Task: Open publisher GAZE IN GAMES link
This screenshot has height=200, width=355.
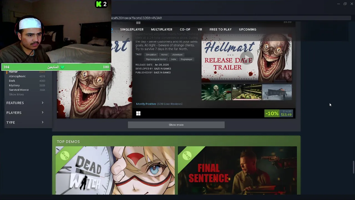Action: (162, 72)
